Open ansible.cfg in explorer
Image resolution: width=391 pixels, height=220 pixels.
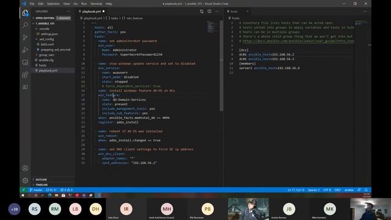coord(46,60)
